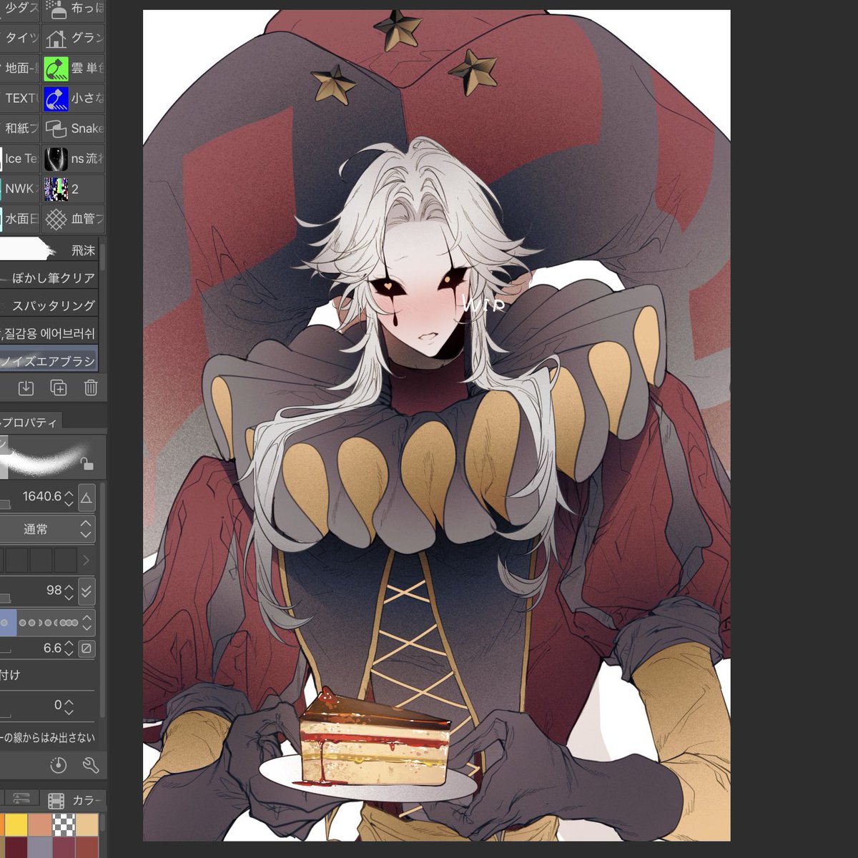This screenshot has height=858, width=858.
Task: Click the の線からはみ出さない setting label
Action: pos(47,737)
